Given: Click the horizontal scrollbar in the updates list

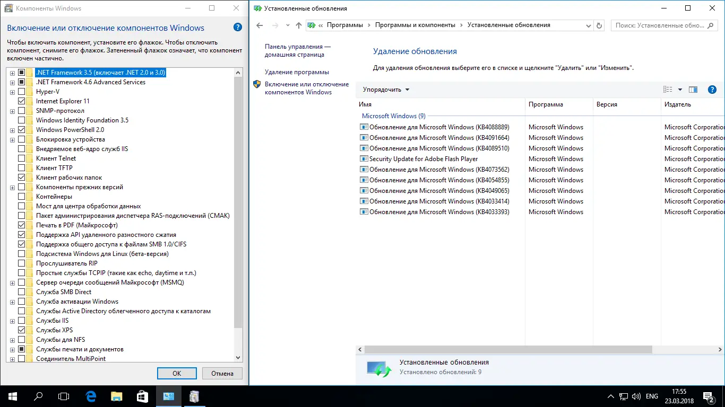Looking at the screenshot, I should click(x=508, y=350).
